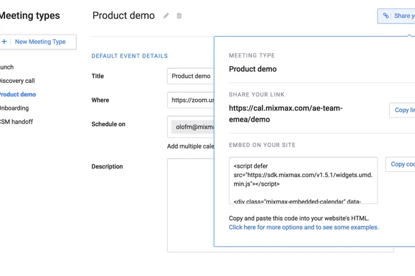
Task: Select the cal.mixmax.com share link text
Action: pos(286,114)
